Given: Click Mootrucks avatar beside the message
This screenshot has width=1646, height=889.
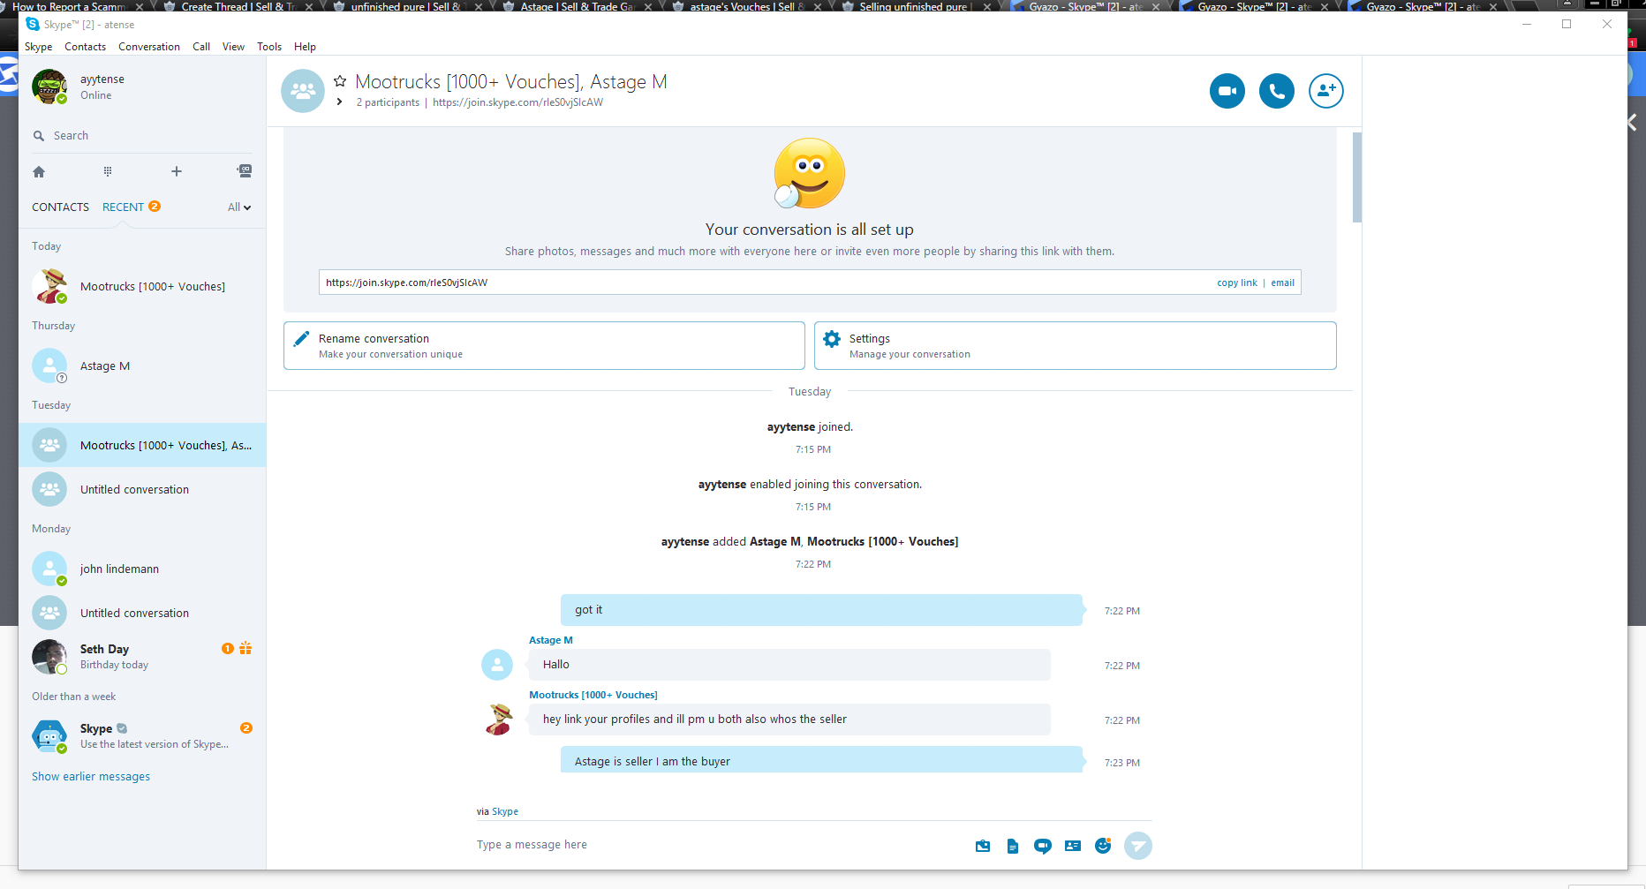Looking at the screenshot, I should click(x=500, y=719).
